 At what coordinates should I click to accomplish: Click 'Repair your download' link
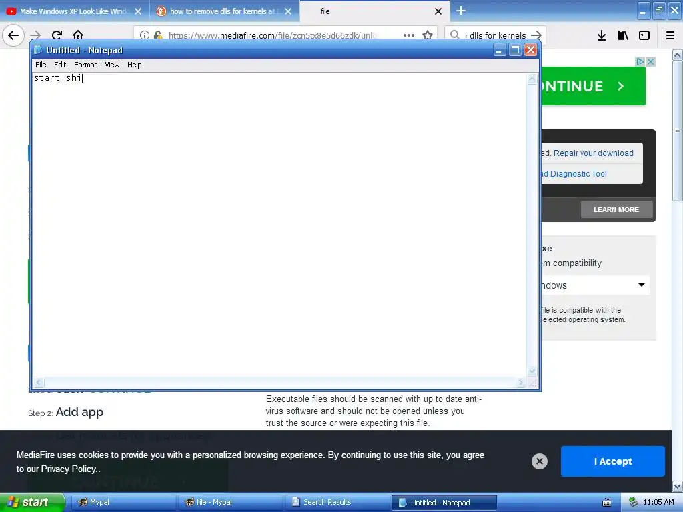(593, 153)
